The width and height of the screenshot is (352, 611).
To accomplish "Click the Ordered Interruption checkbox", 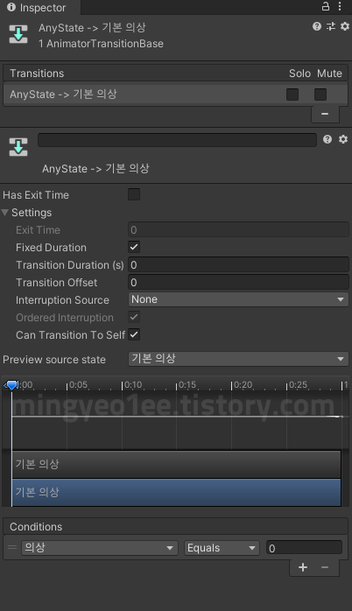I will click(134, 317).
